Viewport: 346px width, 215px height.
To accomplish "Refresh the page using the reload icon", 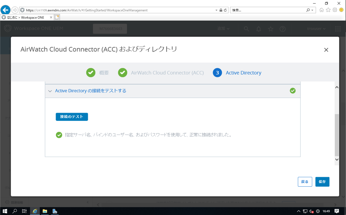I will pos(225,10).
